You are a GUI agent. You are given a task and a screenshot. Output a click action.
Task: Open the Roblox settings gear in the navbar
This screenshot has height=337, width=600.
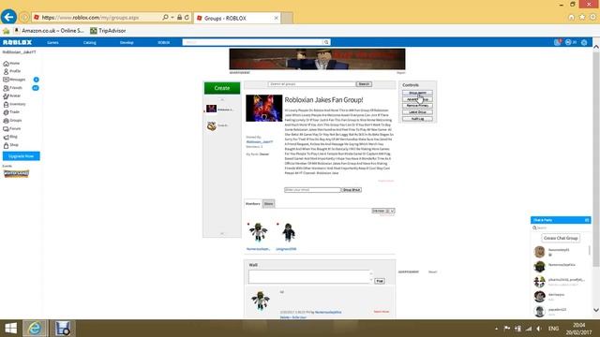(x=584, y=42)
